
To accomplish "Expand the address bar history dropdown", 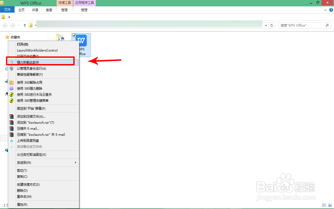I will tap(266, 25).
